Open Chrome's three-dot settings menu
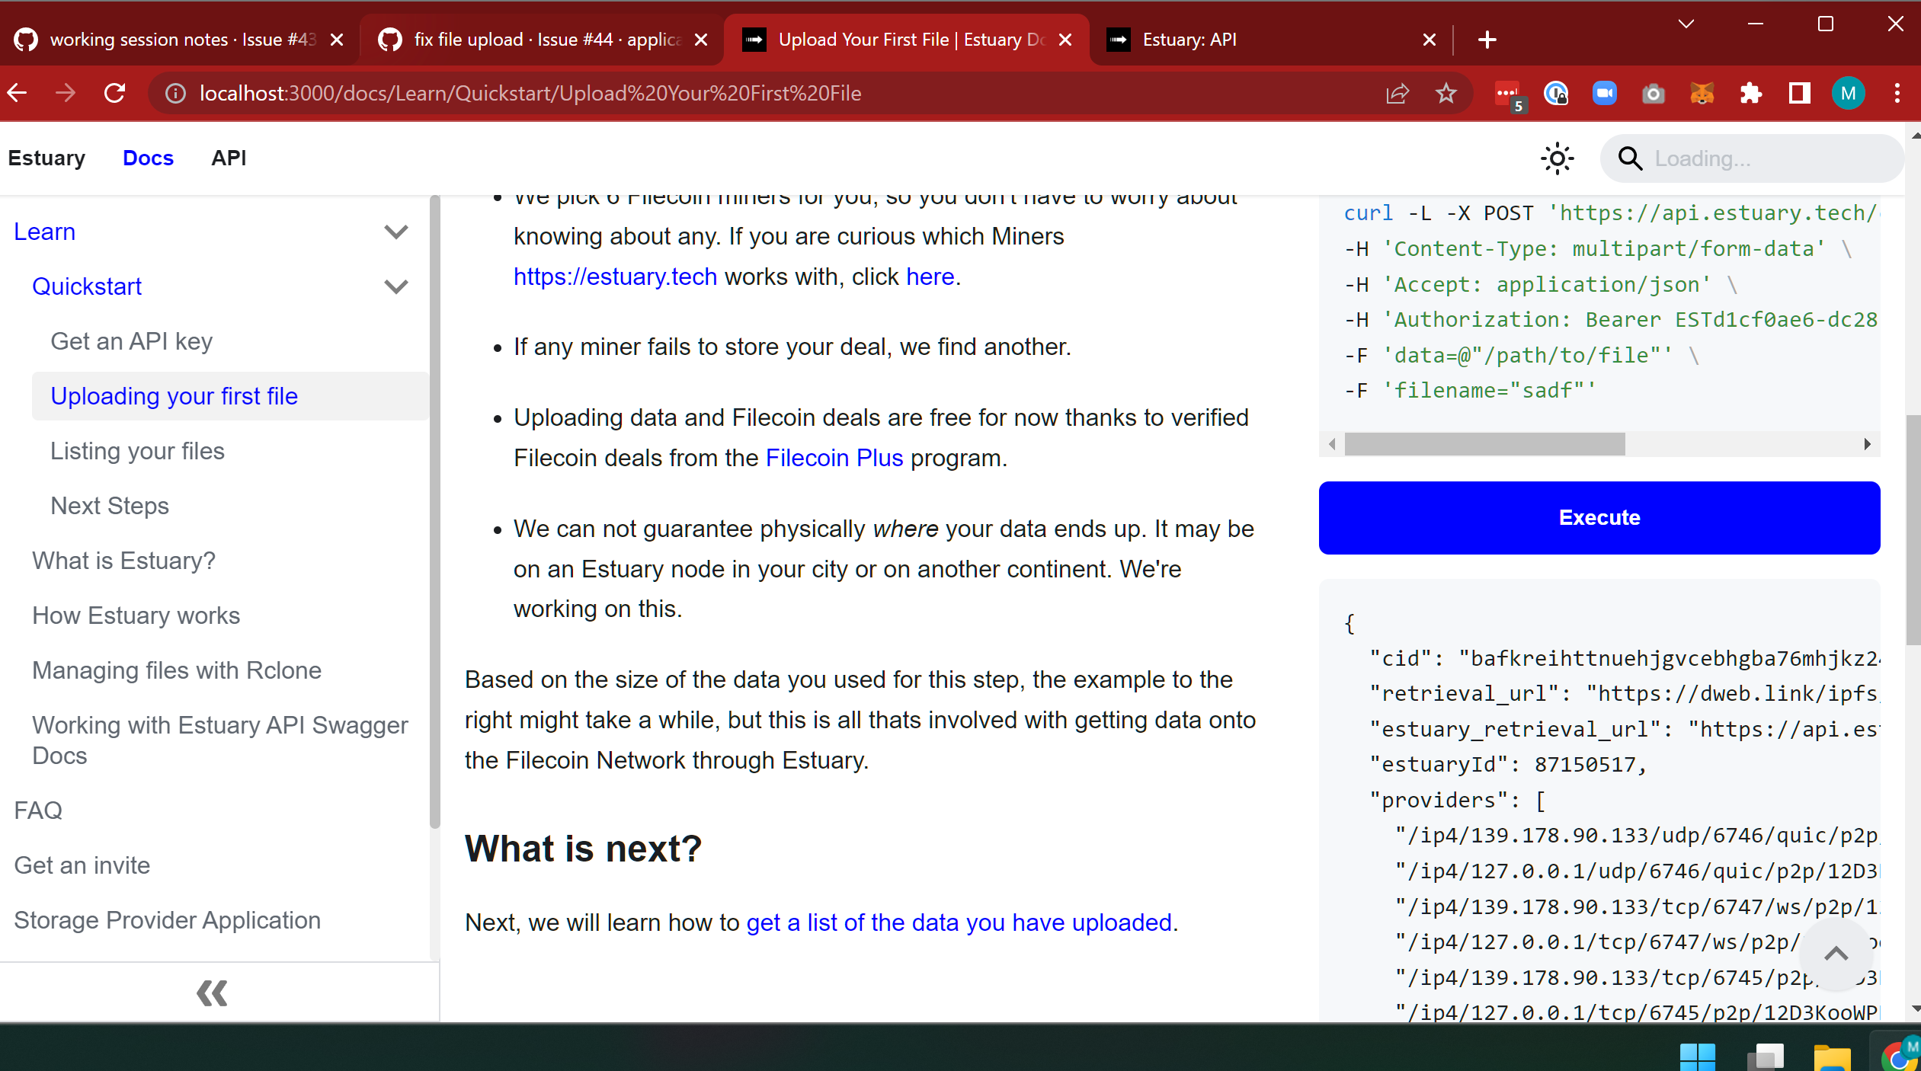 pos(1897,93)
